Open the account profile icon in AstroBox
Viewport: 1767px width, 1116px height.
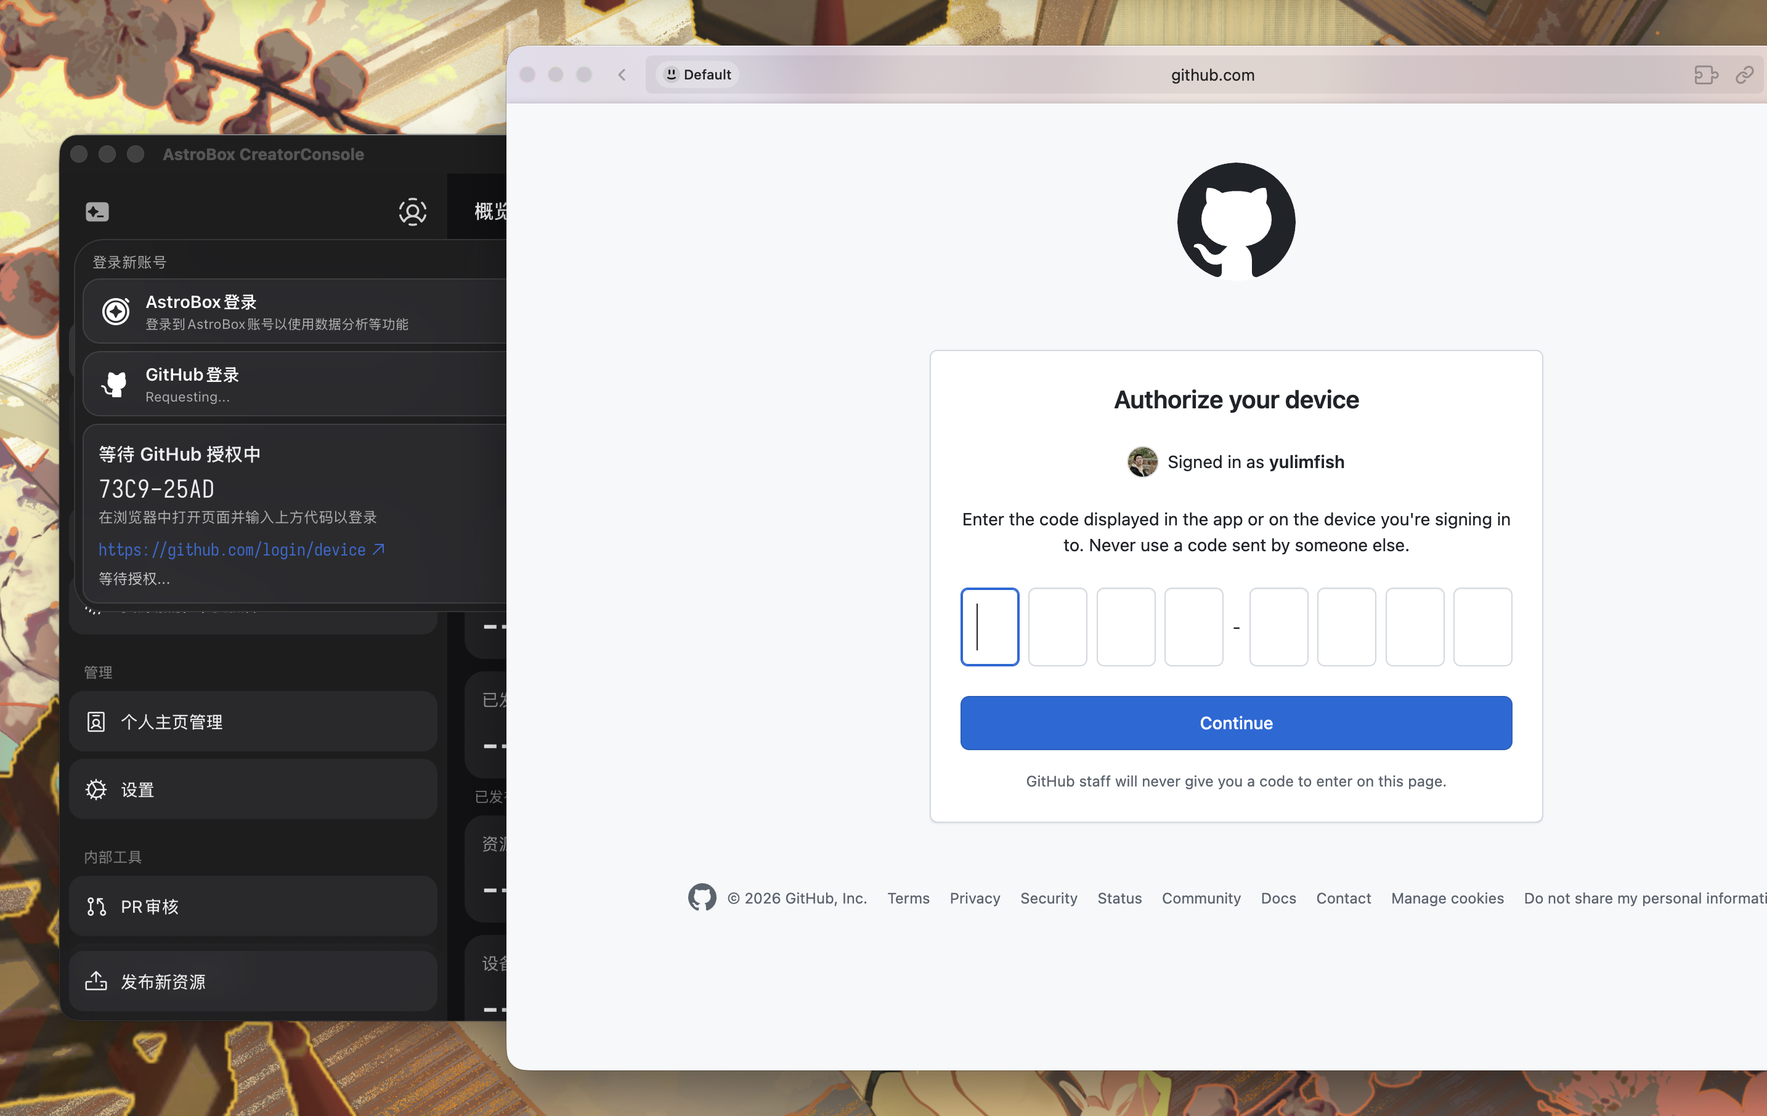[x=412, y=212]
